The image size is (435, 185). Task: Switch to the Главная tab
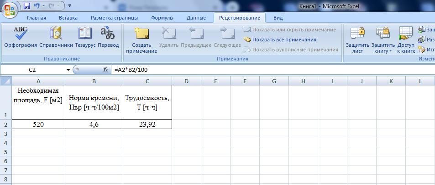pyautogui.click(x=37, y=18)
